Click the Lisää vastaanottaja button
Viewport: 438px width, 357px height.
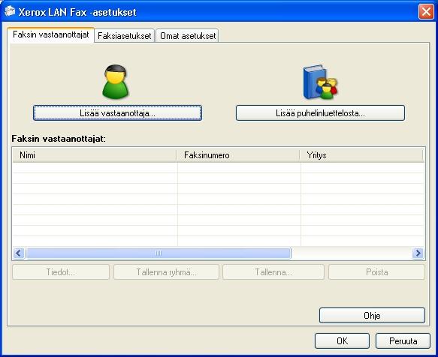[x=117, y=113]
